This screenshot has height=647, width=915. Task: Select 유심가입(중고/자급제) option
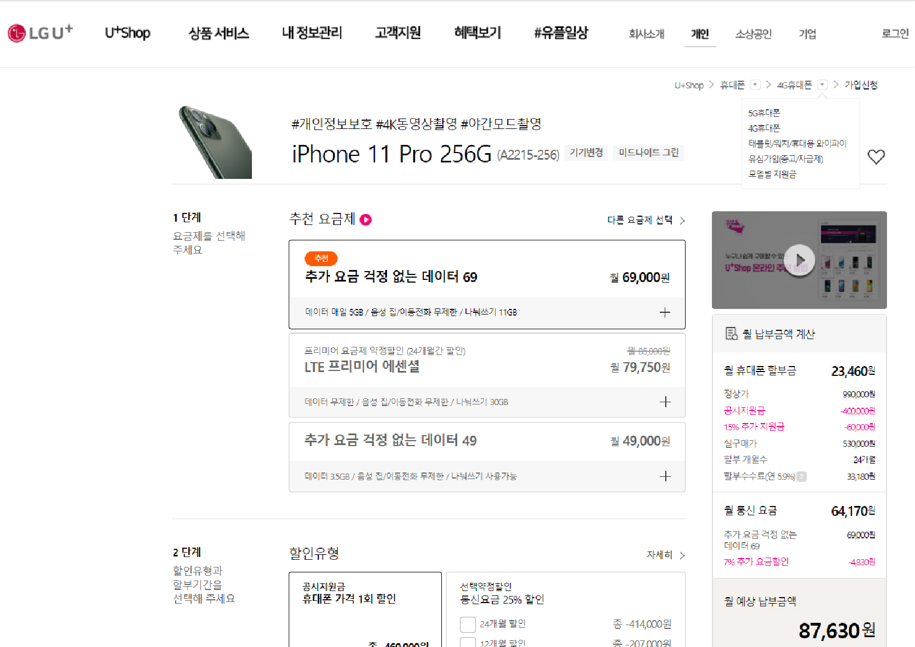click(x=785, y=159)
